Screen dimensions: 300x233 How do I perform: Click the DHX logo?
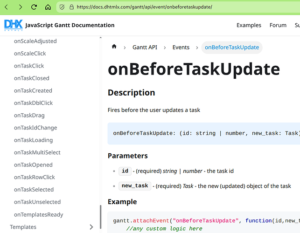[x=13, y=25]
